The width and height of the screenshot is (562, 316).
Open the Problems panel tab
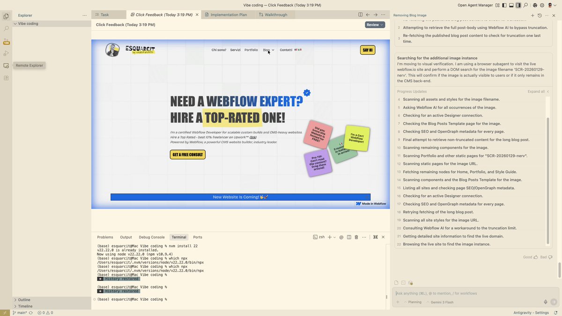[x=105, y=237]
